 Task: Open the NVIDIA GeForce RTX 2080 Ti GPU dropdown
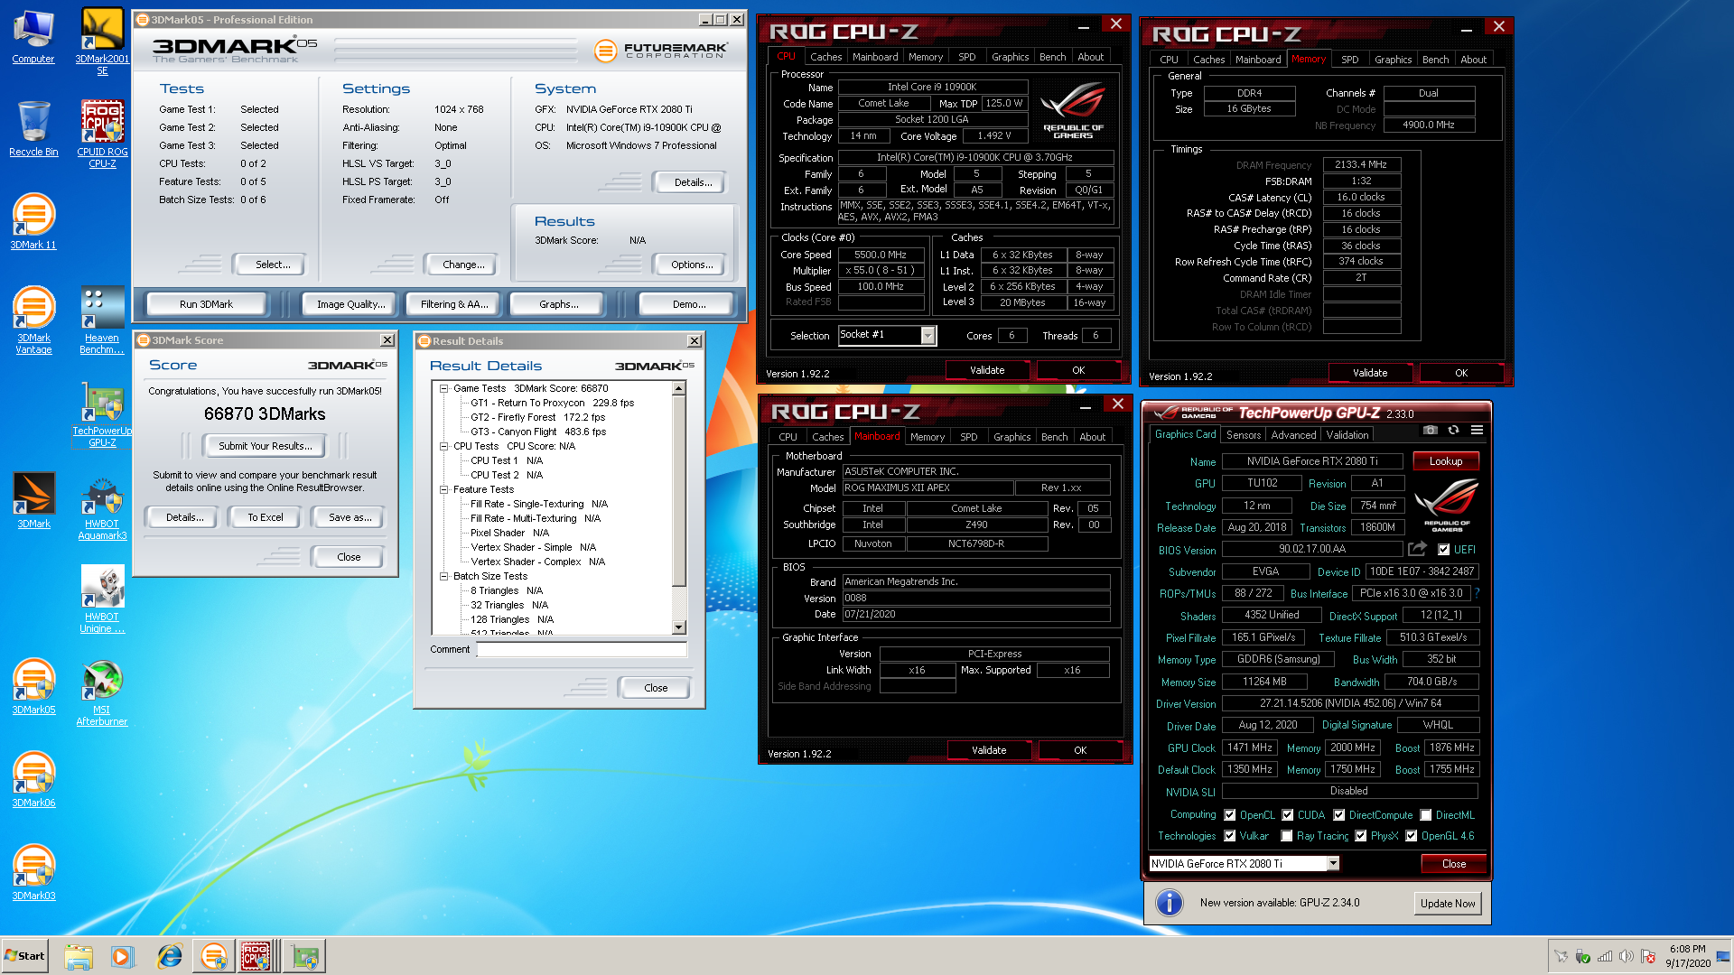click(1332, 864)
